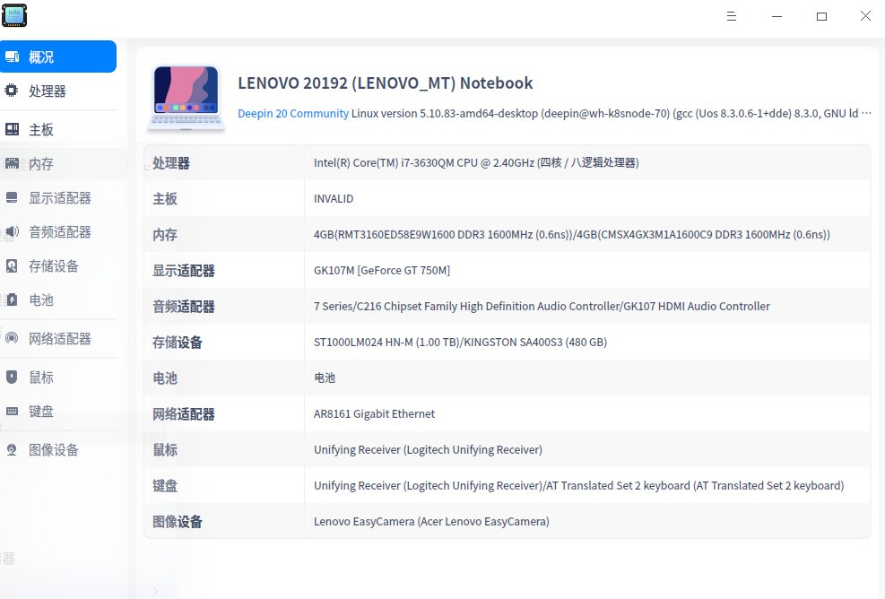The image size is (885, 599).
Task: Click the Device Manager app icon in title bar
Action: tap(14, 15)
